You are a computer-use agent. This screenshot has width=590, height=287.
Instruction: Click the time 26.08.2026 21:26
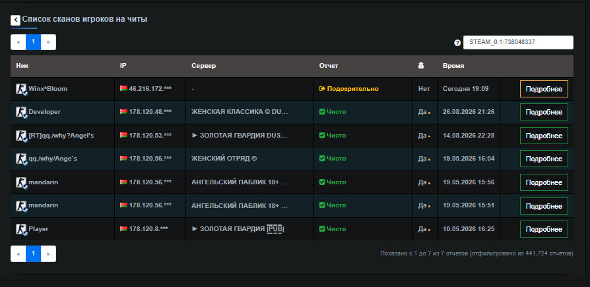coord(469,112)
